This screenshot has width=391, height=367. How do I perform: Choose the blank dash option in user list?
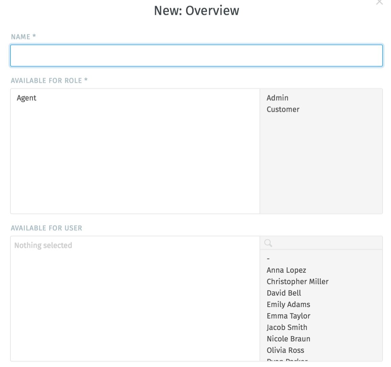268,258
